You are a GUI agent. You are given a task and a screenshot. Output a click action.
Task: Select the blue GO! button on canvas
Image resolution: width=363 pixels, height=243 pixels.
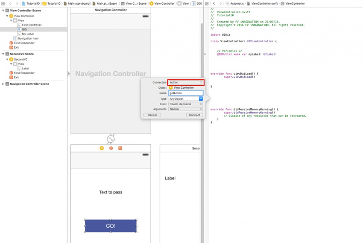click(111, 226)
